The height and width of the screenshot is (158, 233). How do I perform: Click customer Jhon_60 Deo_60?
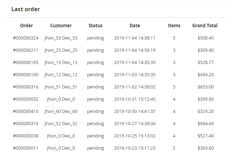61,111
